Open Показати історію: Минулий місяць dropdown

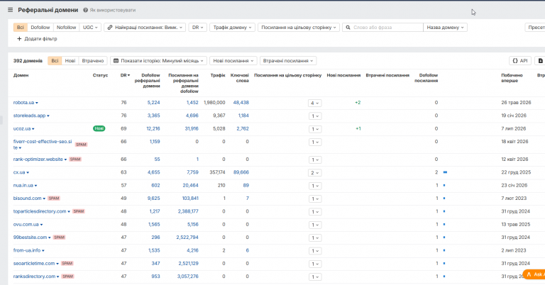159,61
